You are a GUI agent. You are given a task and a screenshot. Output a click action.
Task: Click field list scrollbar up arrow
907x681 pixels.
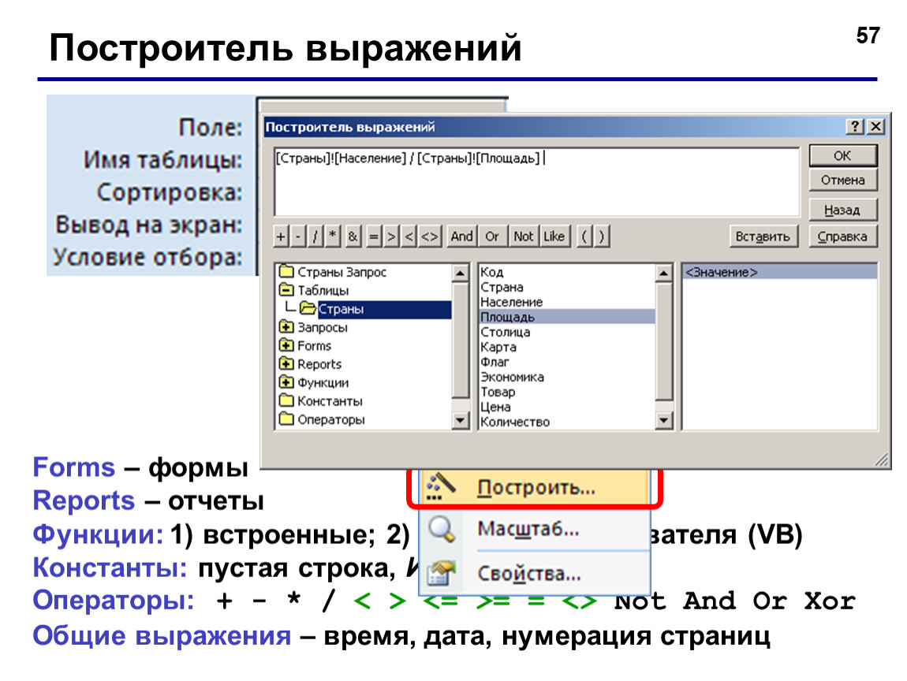(664, 273)
